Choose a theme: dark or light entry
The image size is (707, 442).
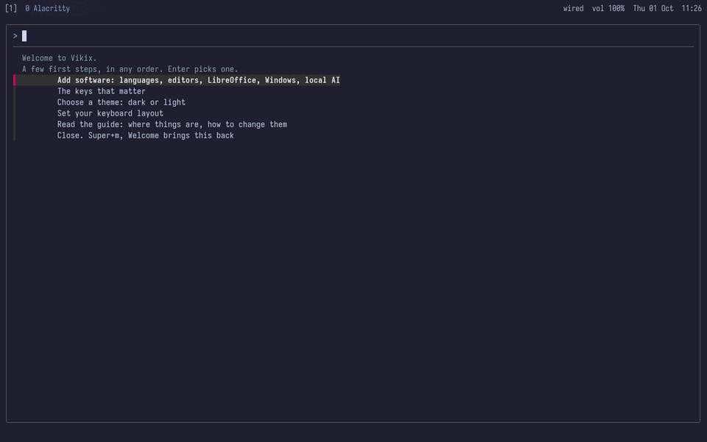click(x=122, y=102)
